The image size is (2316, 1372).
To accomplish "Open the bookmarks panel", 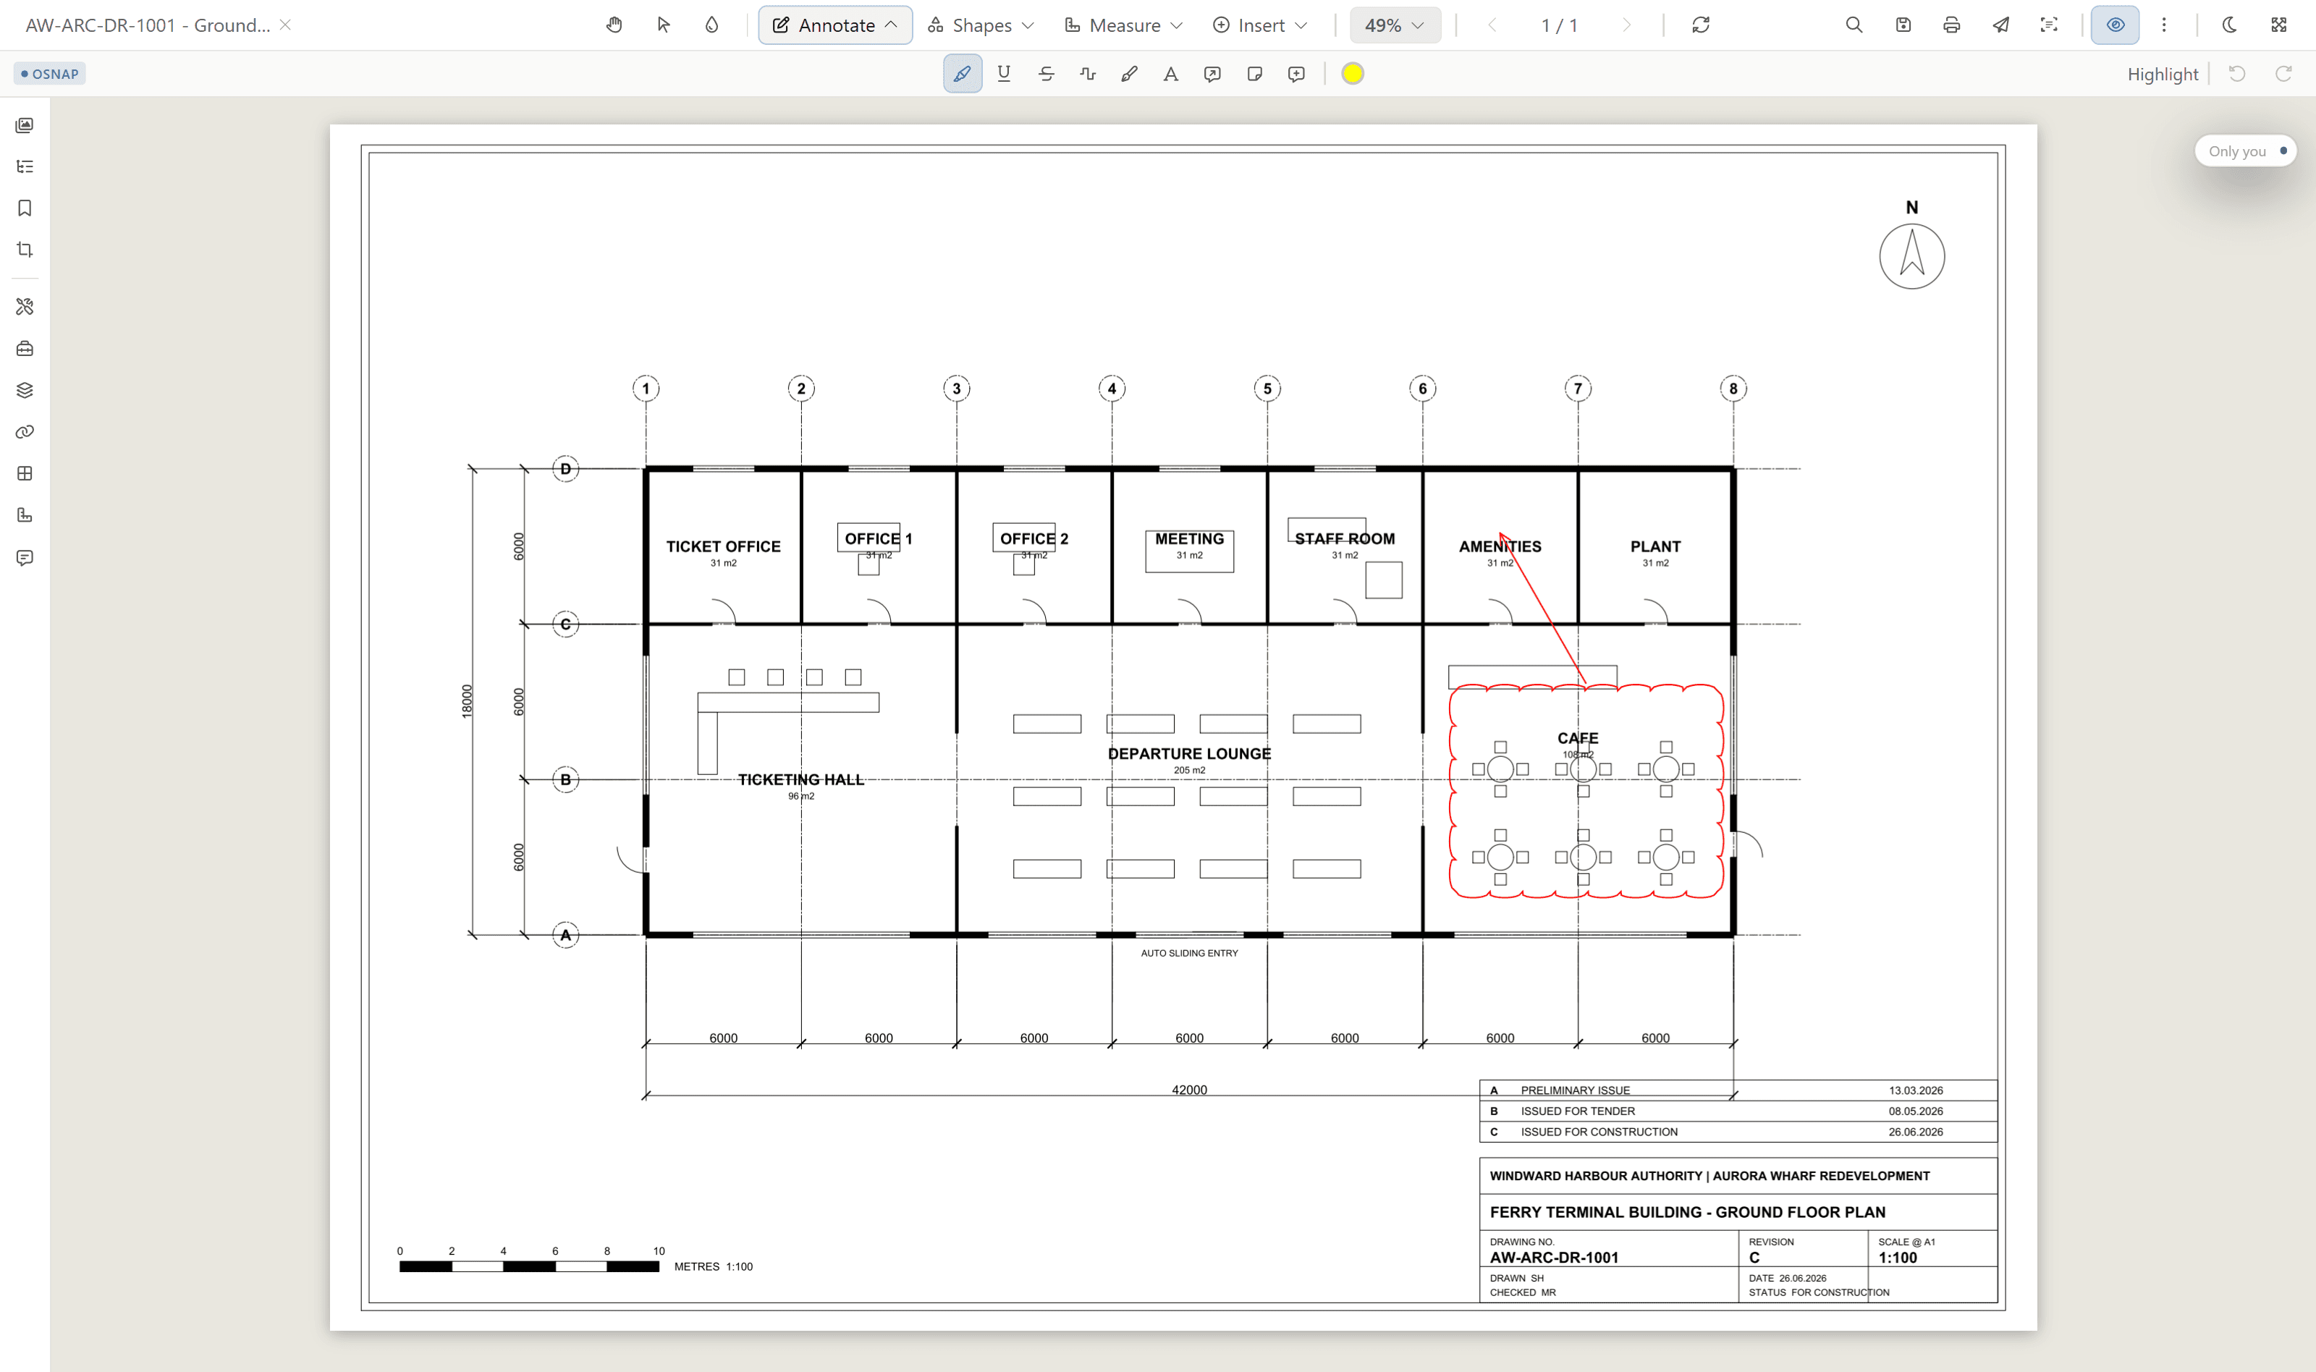I will point(25,208).
